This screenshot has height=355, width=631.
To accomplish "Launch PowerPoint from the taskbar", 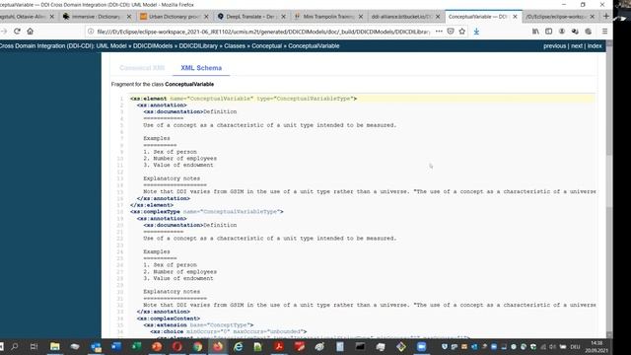I will click(157, 346).
